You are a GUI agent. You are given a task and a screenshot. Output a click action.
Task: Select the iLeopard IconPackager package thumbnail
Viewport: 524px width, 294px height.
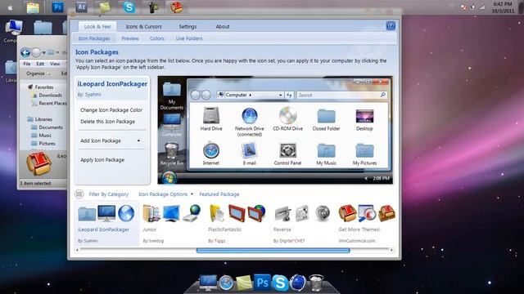point(106,223)
